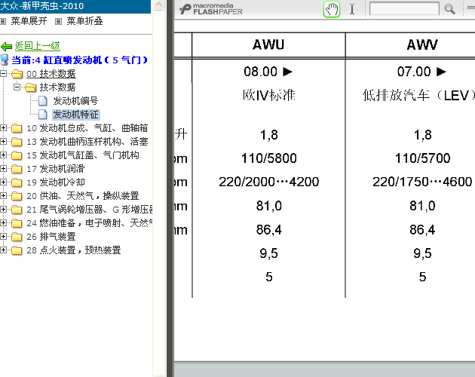
Task: Click the 菜单折叠 collapse-menu button
Action: (84, 21)
